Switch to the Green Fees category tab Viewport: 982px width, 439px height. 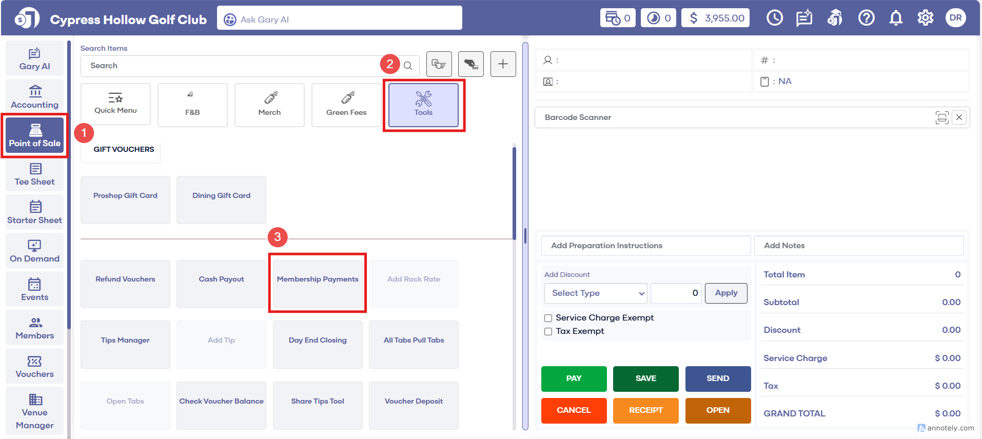[346, 105]
